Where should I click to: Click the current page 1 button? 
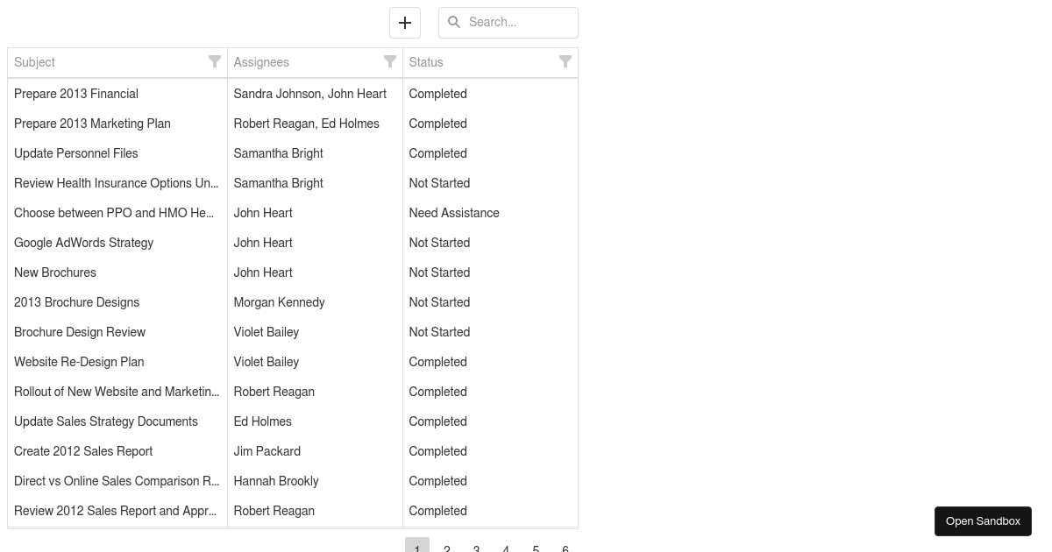click(417, 548)
